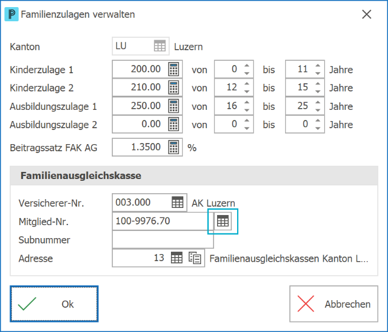This screenshot has width=388, height=332.
Task: Open calculator for Ausbildungszulage 1 amount
Action: pos(173,106)
